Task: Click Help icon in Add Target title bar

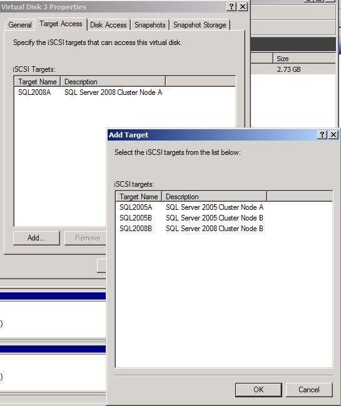Action: 322,135
